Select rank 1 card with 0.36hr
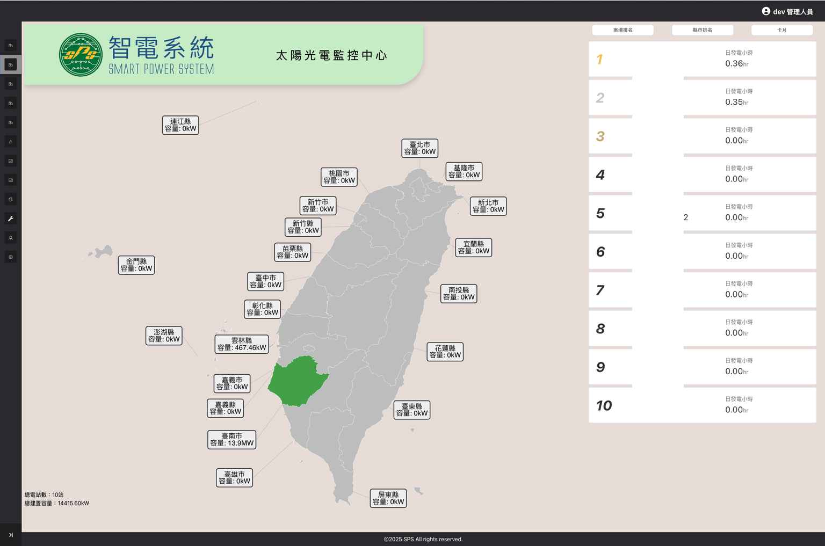The height and width of the screenshot is (546, 825). click(x=703, y=59)
